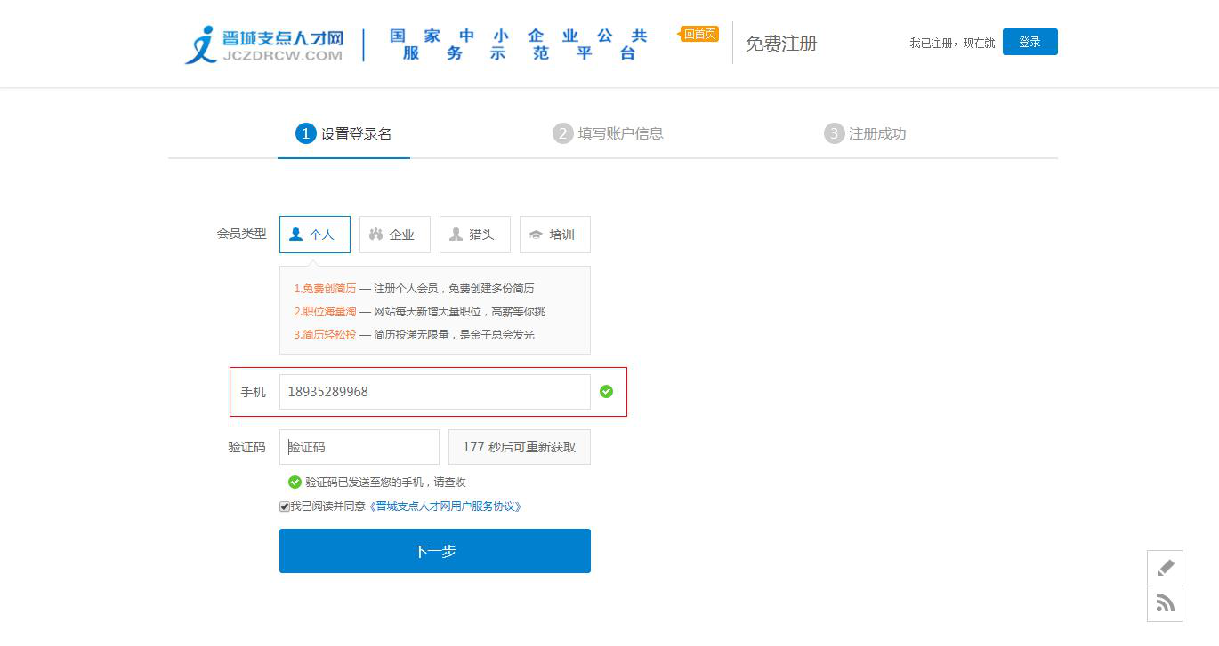Viewport: 1219px width, 646px height.
Task: Choose the 企业 member type
Action: tap(395, 235)
